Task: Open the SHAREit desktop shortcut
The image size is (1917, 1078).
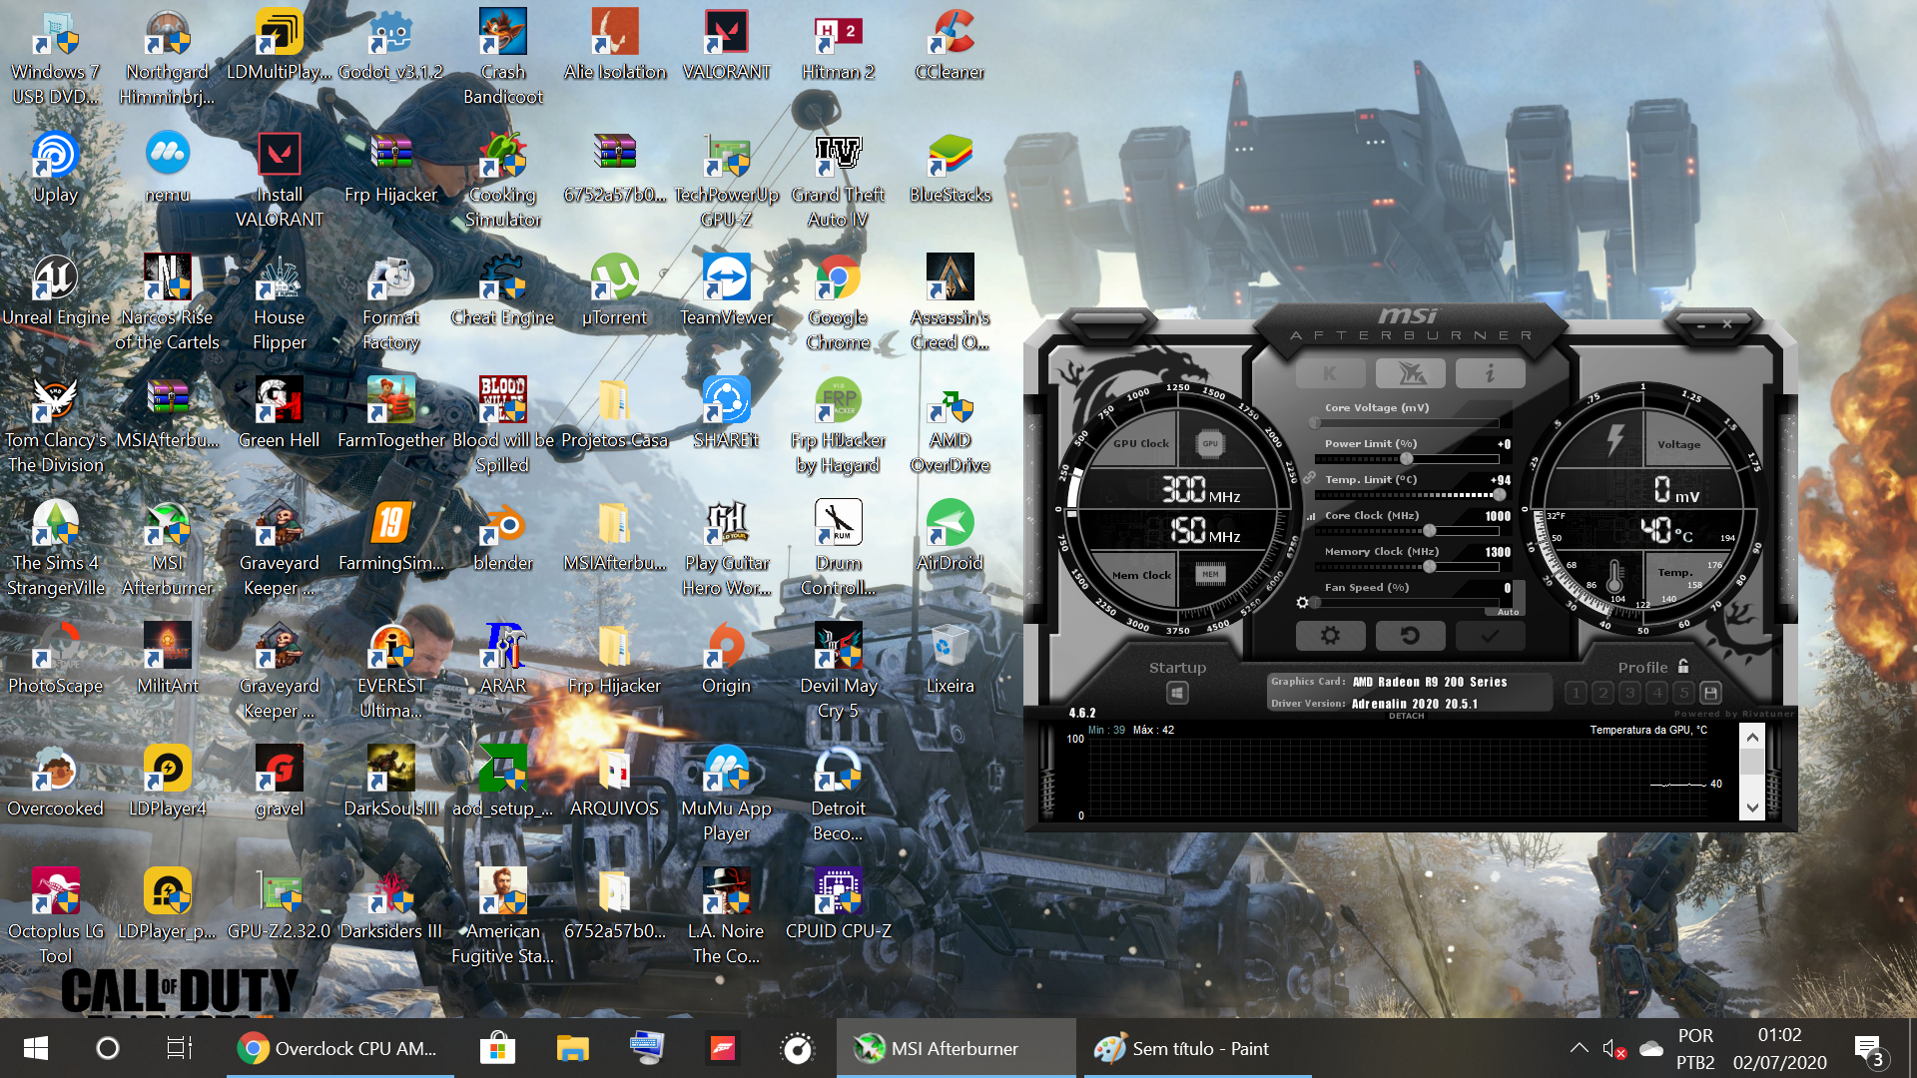Action: pos(726,414)
